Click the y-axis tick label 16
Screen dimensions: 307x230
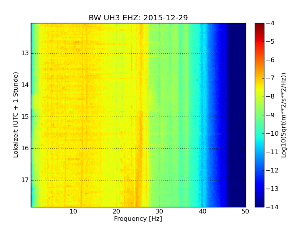25,148
